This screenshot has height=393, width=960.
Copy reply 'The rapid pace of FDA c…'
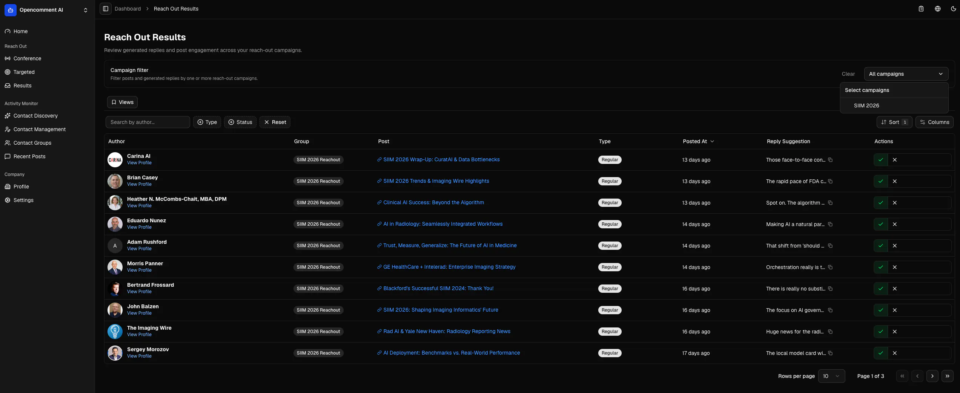pos(830,181)
